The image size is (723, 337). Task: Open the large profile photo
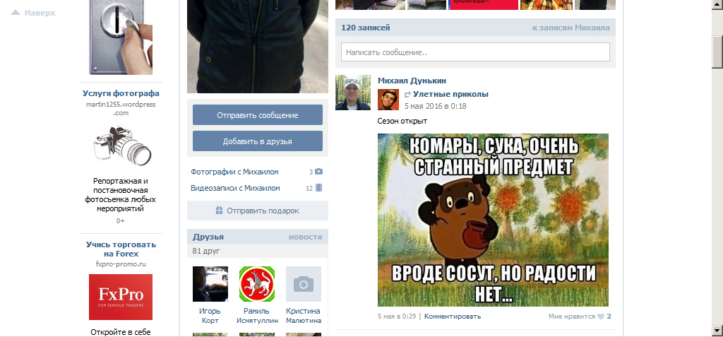257,46
